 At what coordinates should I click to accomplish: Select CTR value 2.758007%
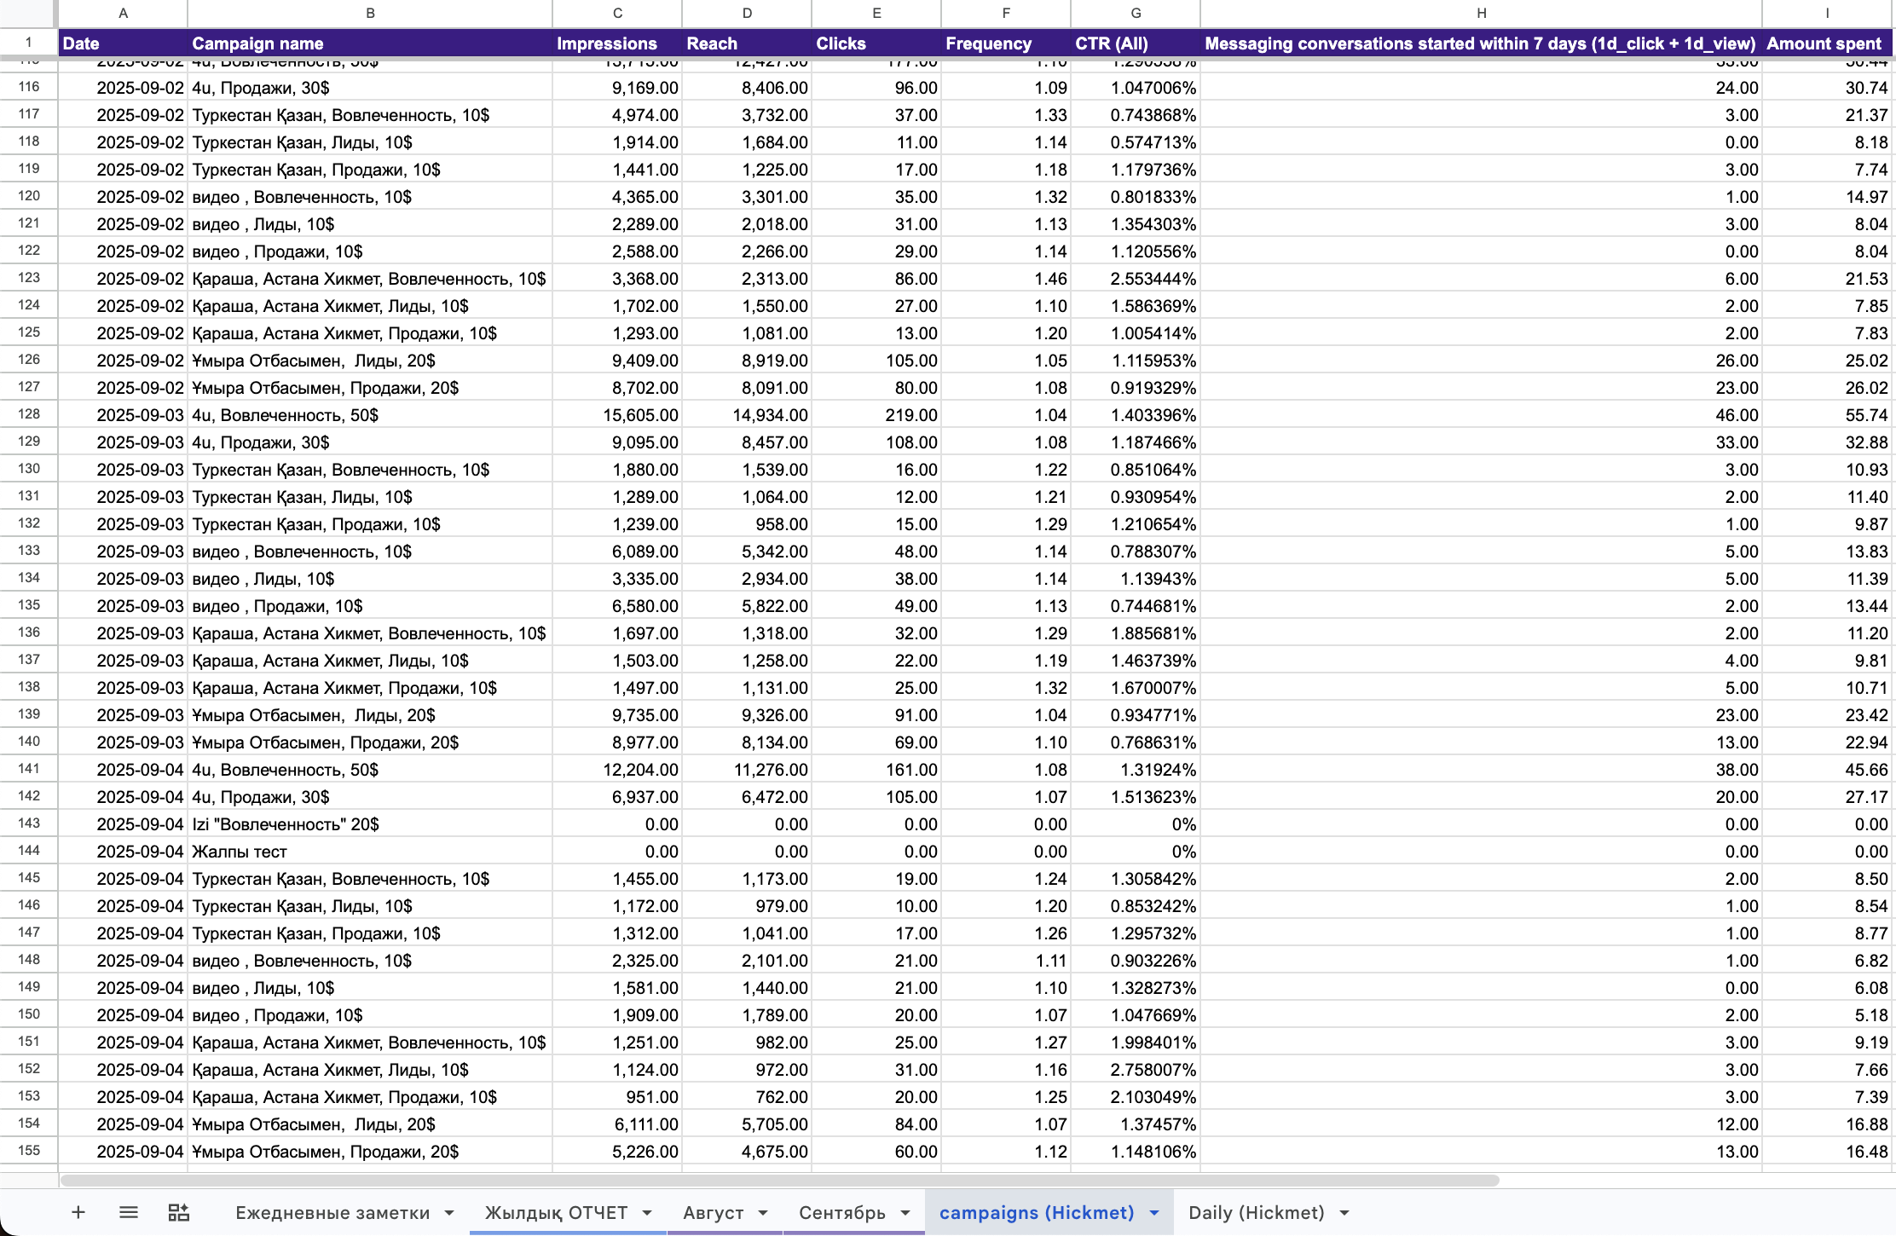[x=1136, y=1070]
